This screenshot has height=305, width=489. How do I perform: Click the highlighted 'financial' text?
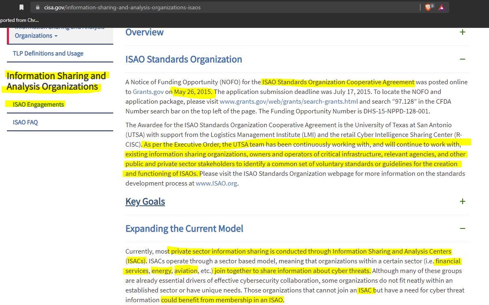coord(448,261)
